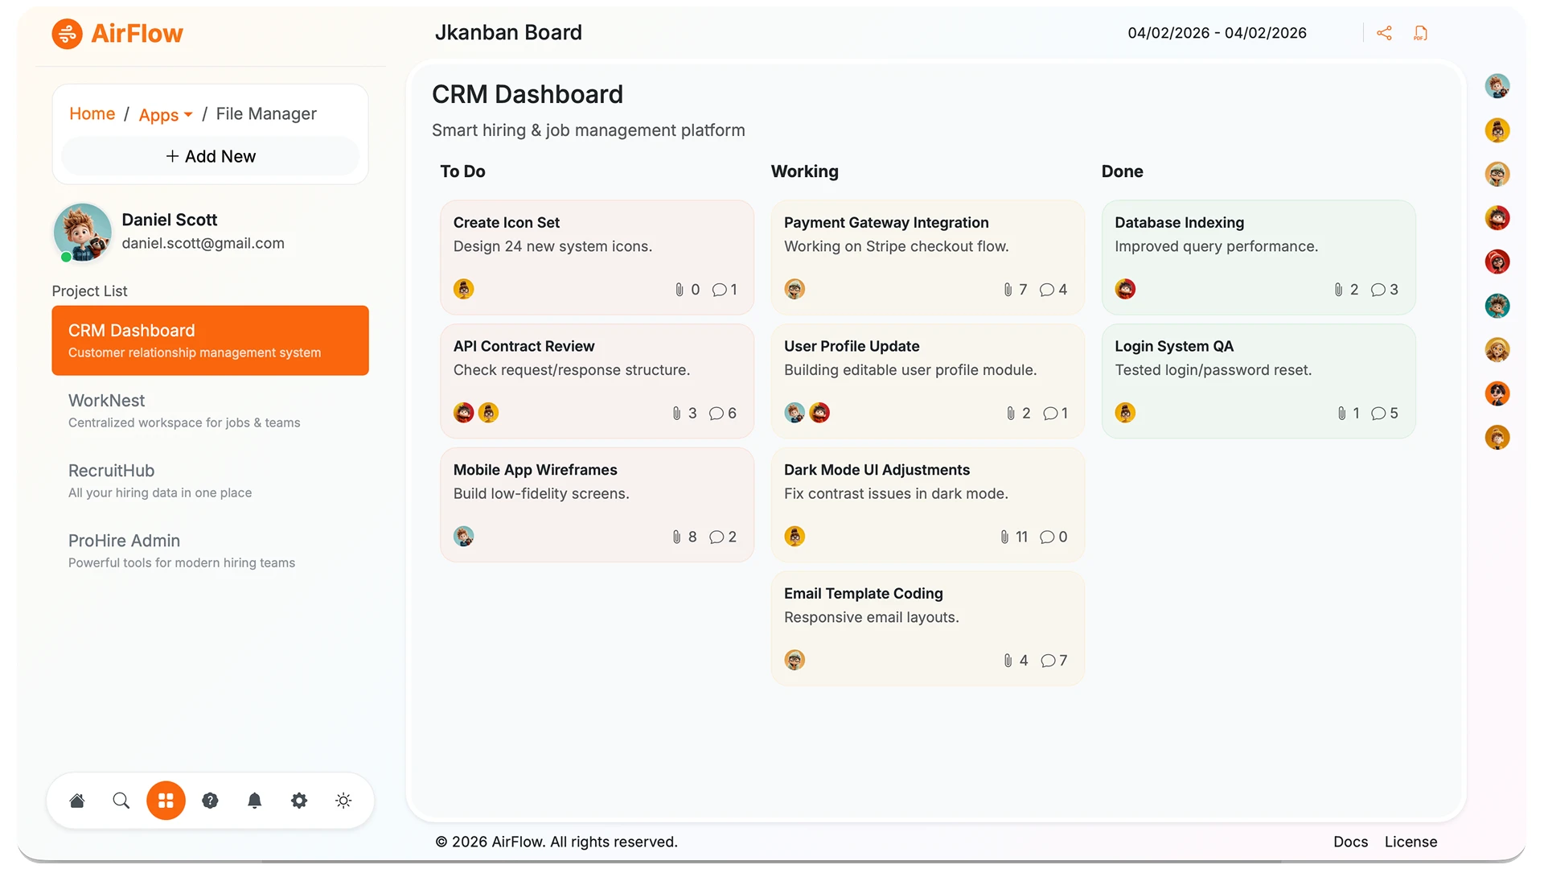Click comment icon on Dark Mode UI Adjustments card
The image size is (1544, 869).
click(1047, 537)
